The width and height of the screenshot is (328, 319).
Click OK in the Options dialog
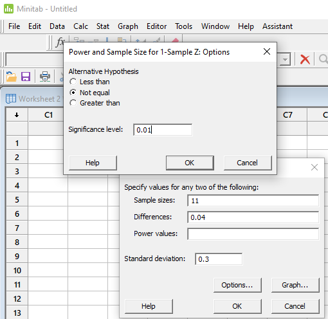click(190, 163)
